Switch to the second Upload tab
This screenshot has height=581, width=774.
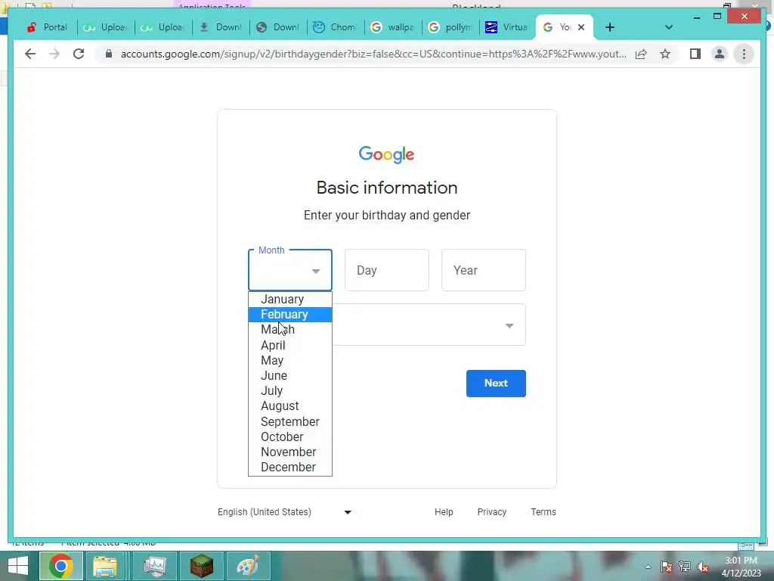click(x=163, y=27)
